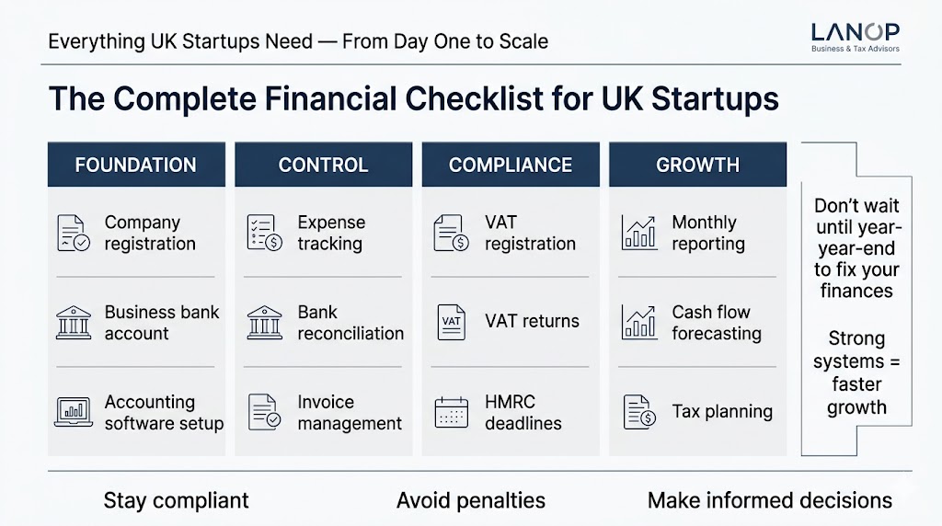Click the Invoice management document icon
This screenshot has height=526, width=942.
coord(264,412)
